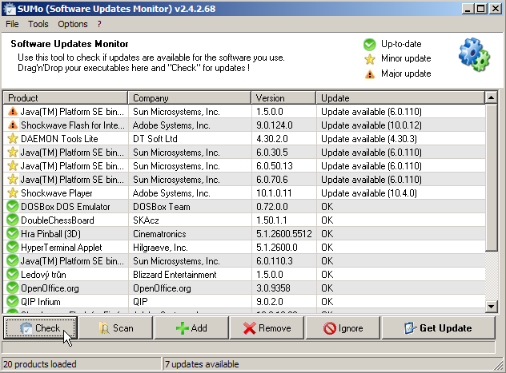
Task: Click version cell 5.1.2600.5512
Action: coord(284,234)
